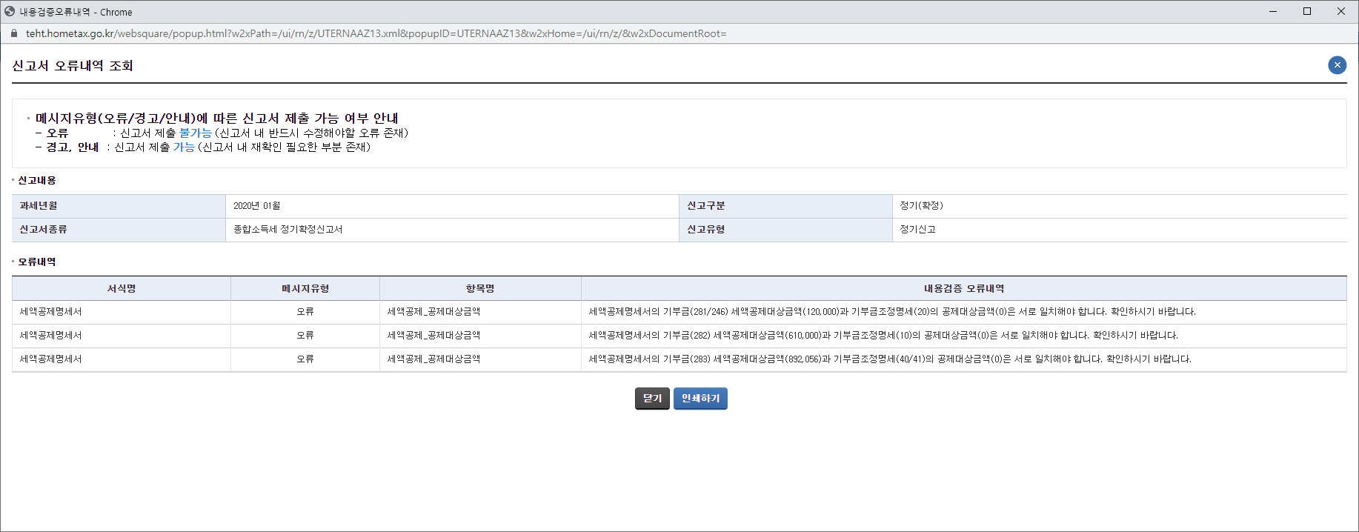Click the blue 불가능 text
Image resolution: width=1359 pixels, height=532 pixels.
pyautogui.click(x=195, y=133)
